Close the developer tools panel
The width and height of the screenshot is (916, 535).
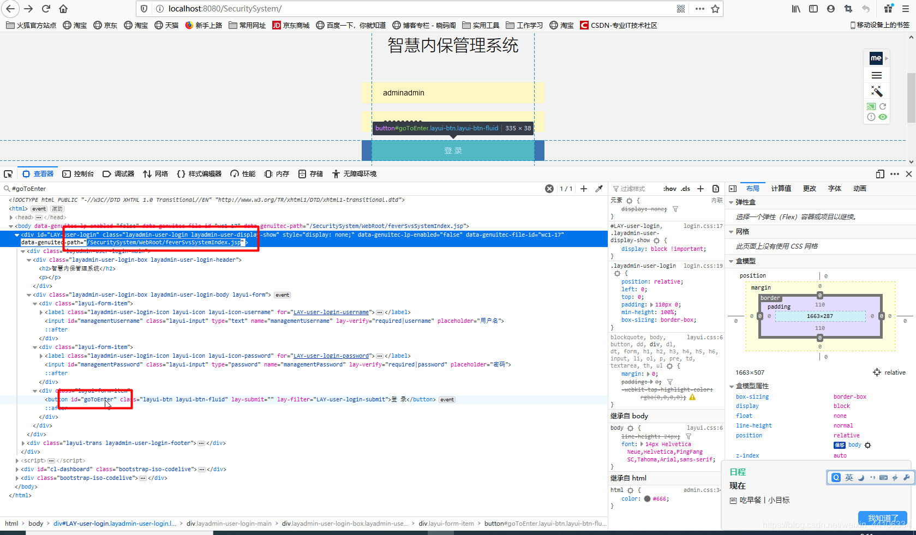click(909, 174)
